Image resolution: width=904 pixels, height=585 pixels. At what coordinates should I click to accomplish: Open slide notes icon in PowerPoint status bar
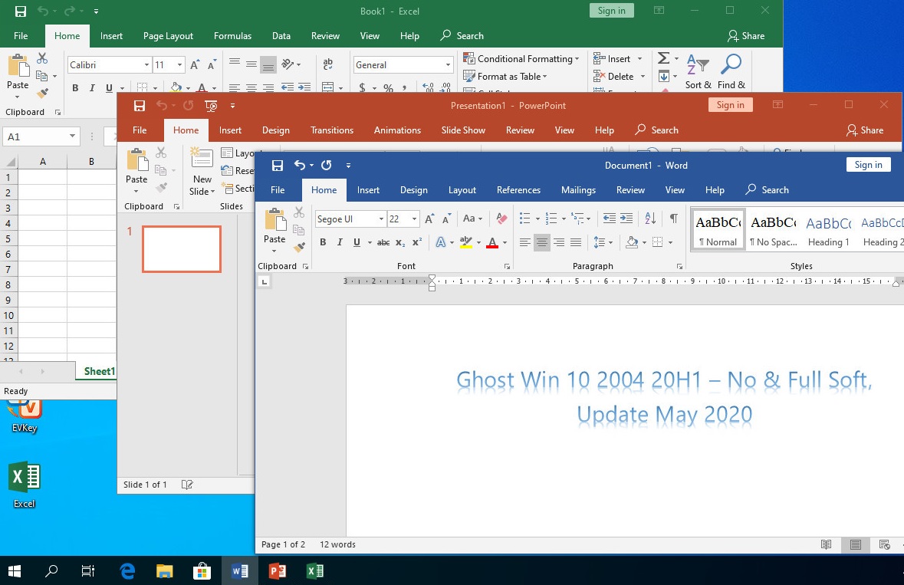point(187,485)
